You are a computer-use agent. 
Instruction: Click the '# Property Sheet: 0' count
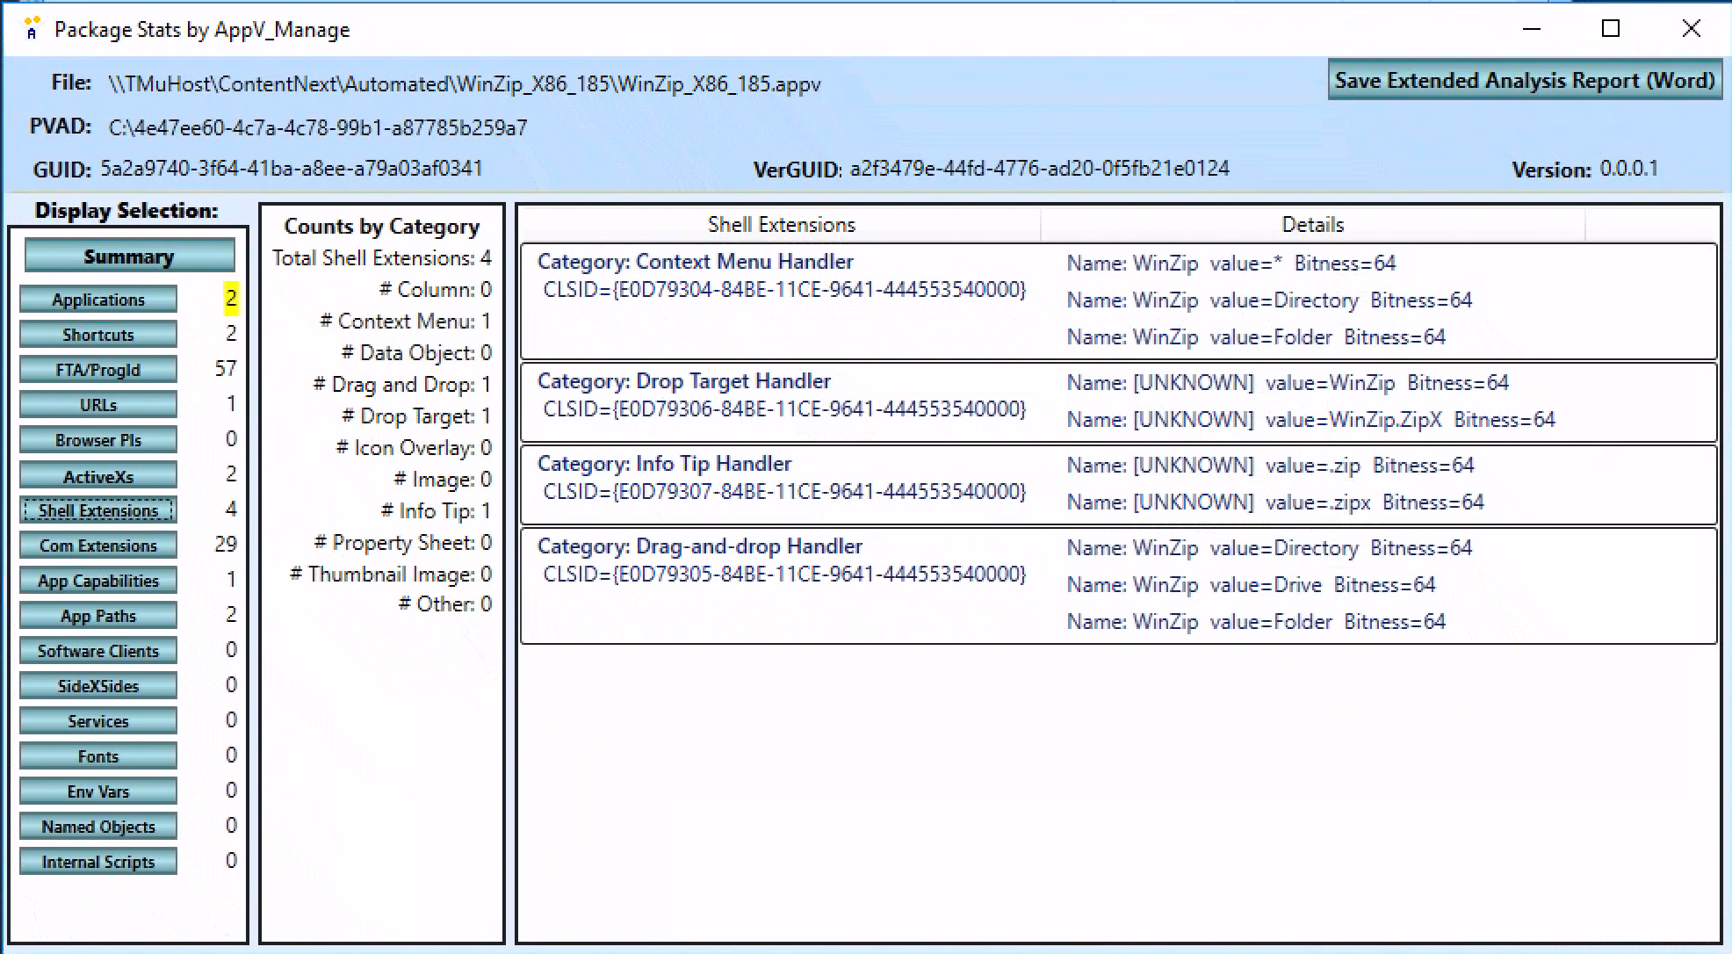click(403, 543)
